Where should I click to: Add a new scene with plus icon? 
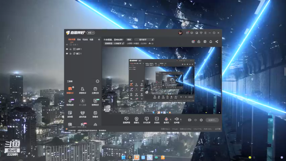[x=99, y=39]
